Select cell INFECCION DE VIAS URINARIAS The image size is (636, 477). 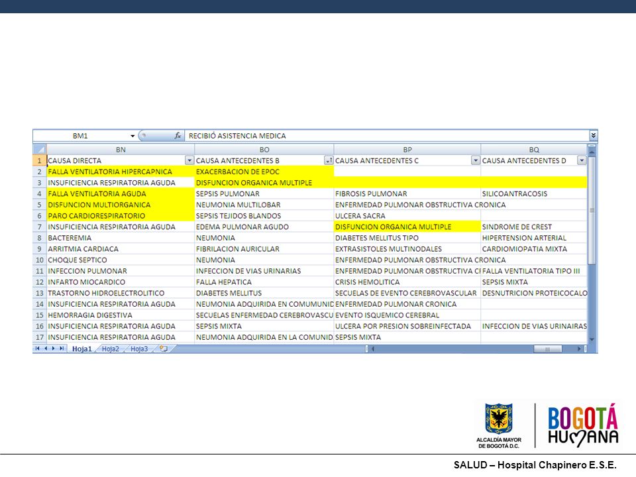tap(264, 271)
